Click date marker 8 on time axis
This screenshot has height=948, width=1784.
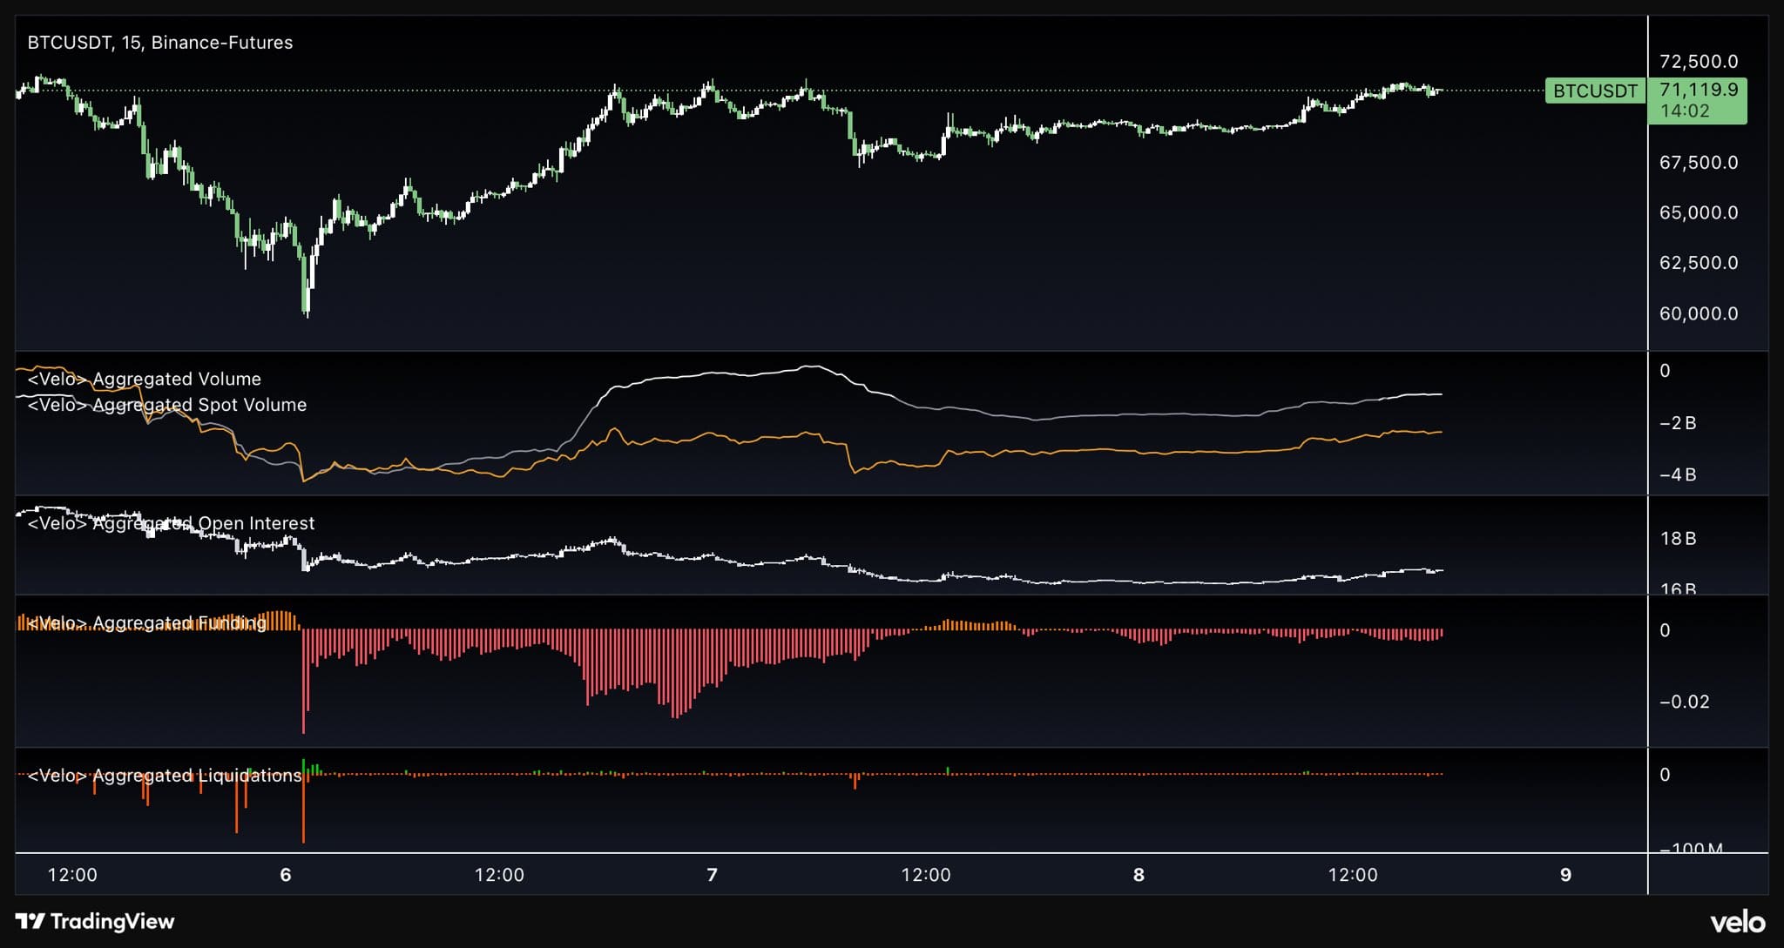1139,875
